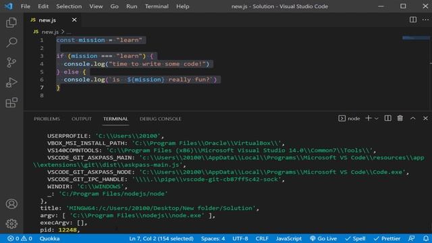Viewport: 432px width, 243px height.
Task: Open the Manage gear icon
Action: (11, 223)
